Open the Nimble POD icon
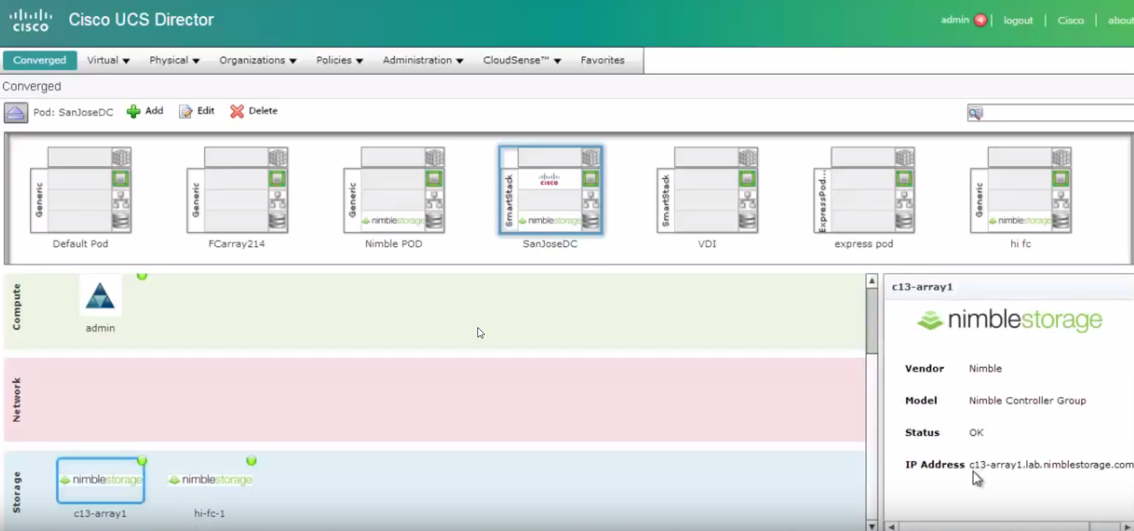Viewport: 1134px width, 531px height. click(x=394, y=191)
